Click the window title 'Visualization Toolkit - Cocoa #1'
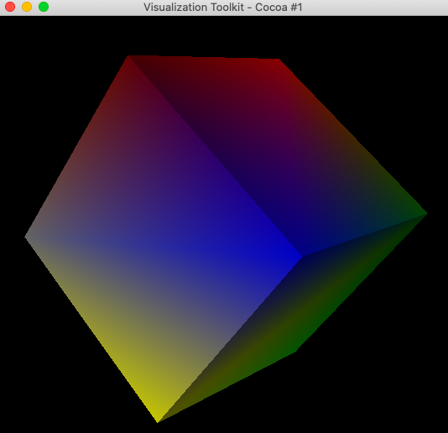This screenshot has height=433, width=448. pyautogui.click(x=223, y=8)
